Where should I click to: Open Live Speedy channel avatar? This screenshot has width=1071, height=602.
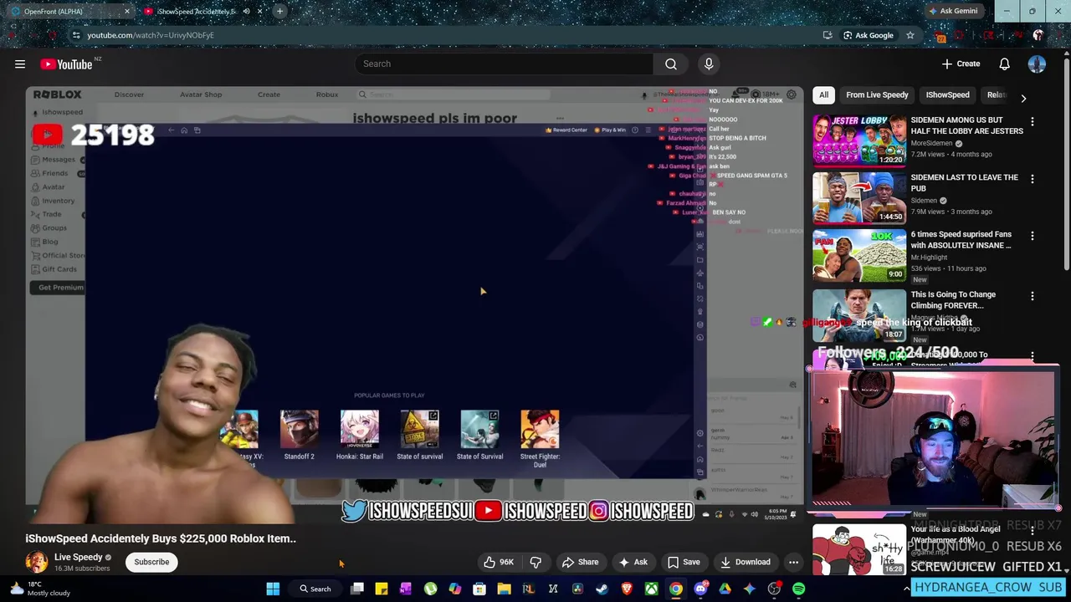tap(36, 562)
